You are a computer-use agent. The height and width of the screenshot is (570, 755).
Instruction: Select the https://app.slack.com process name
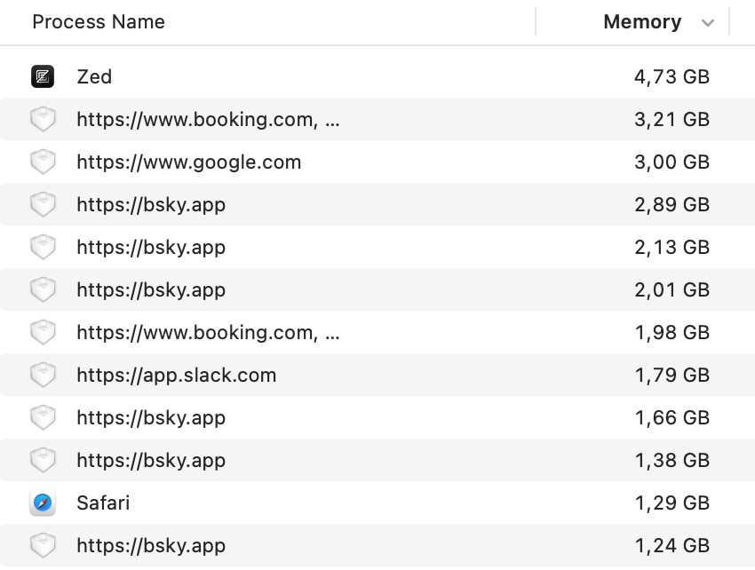tap(176, 376)
